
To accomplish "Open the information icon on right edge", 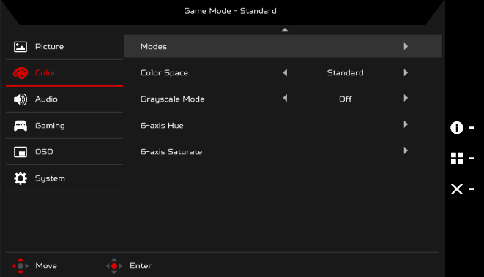I will [x=456, y=127].
